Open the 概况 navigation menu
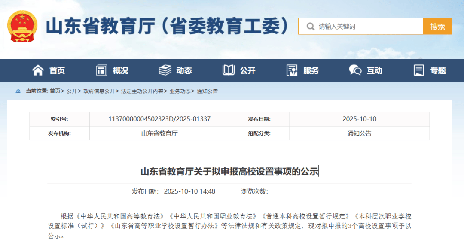The image size is (464, 245). click(x=120, y=71)
